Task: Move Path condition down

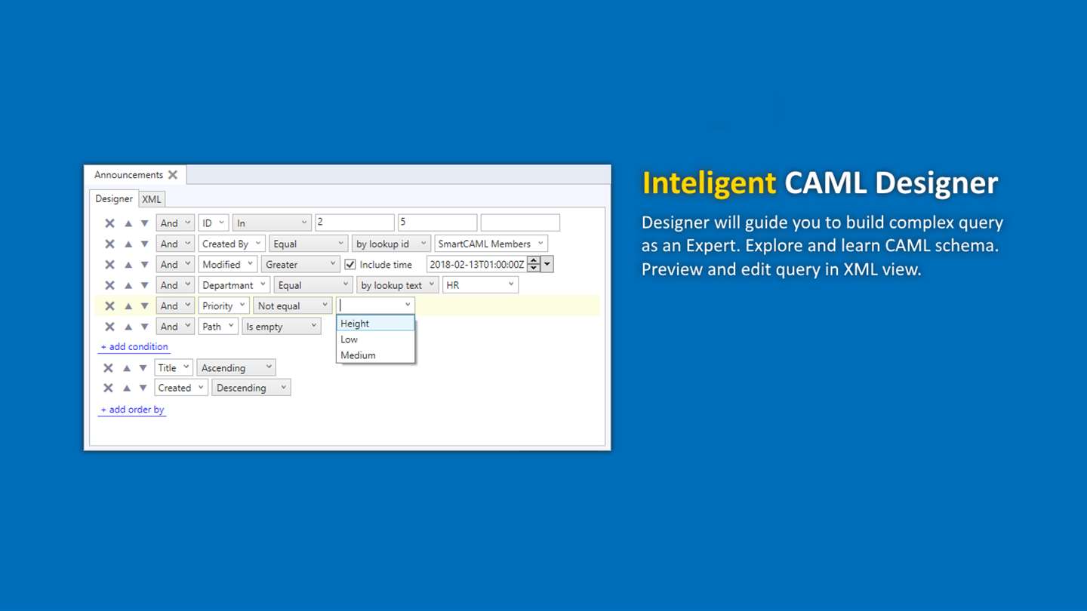Action: tap(145, 327)
